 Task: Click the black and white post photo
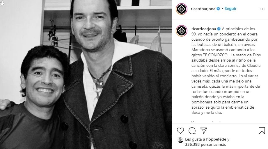(86, 74)
